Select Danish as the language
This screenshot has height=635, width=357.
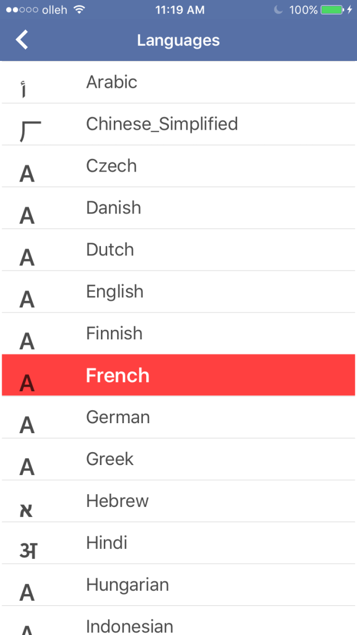113,208
